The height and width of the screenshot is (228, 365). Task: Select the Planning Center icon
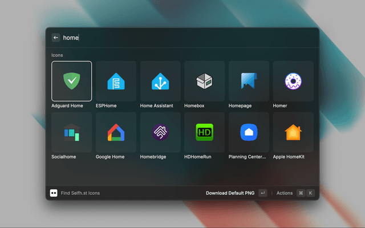tap(249, 132)
